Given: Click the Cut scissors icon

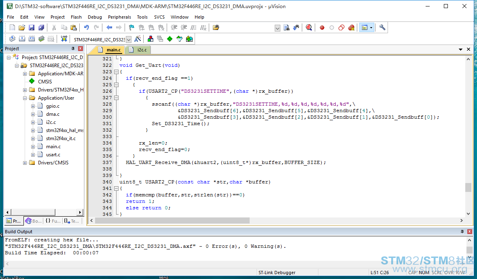Looking at the screenshot, I should [54, 28].
